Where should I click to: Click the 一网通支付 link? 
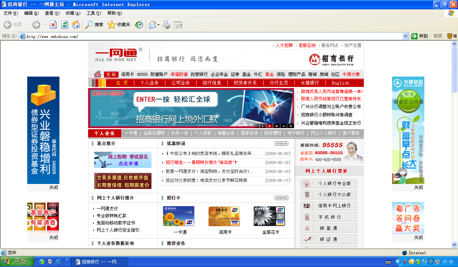(107, 209)
